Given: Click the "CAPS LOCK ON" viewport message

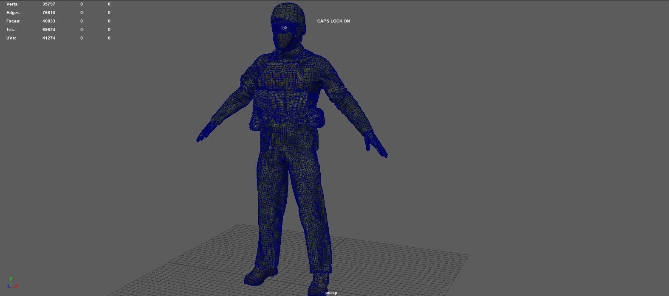Looking at the screenshot, I should point(333,21).
